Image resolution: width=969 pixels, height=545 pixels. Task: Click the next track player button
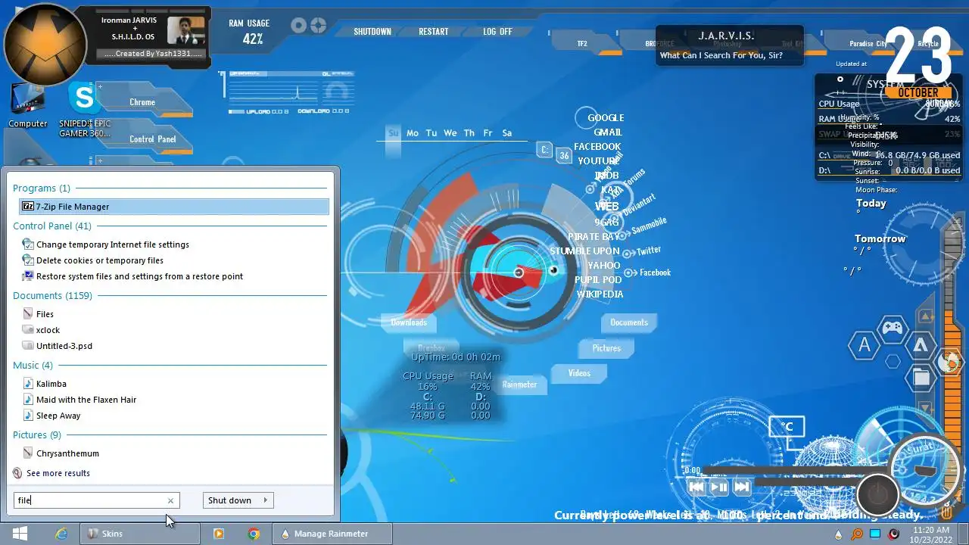[x=742, y=487]
